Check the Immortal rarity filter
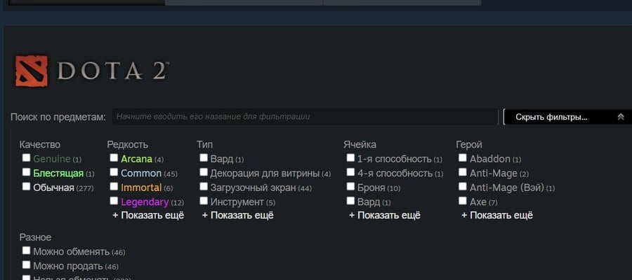This screenshot has height=280, width=632. click(114, 186)
